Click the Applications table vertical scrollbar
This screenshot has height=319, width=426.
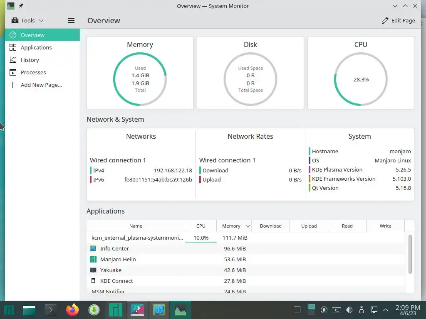(410, 254)
